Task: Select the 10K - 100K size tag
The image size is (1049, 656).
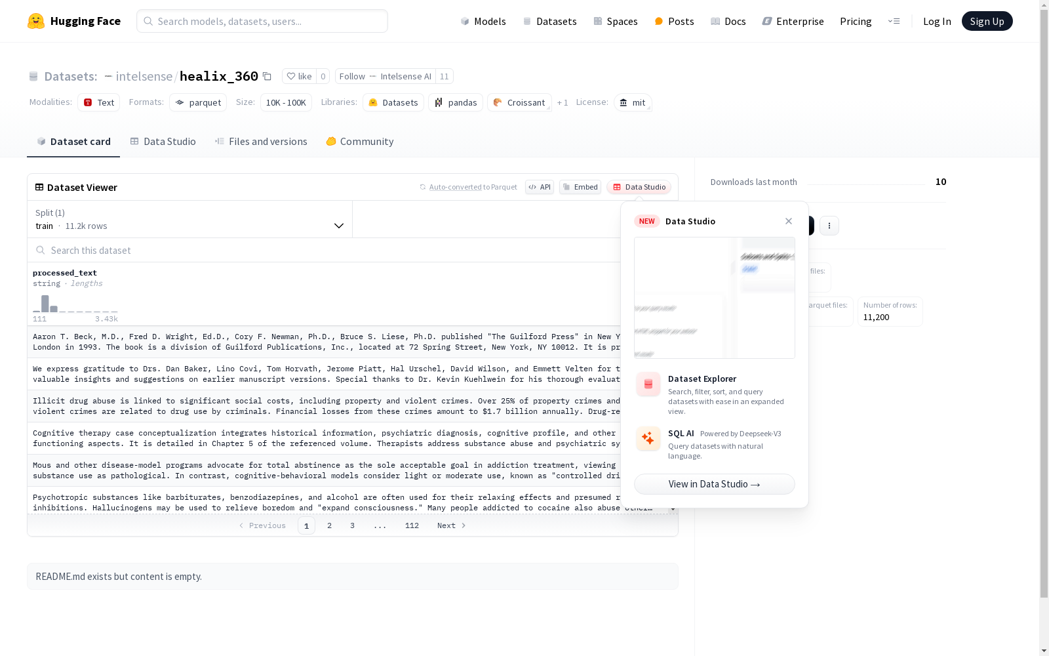Action: 286,102
